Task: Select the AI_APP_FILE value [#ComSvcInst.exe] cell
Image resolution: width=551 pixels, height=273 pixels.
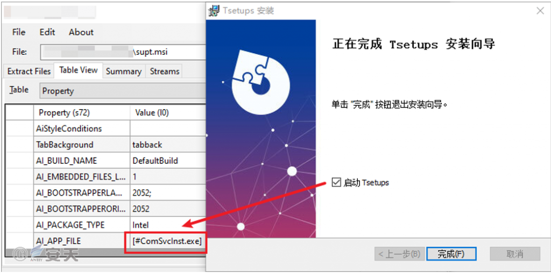Action: pyautogui.click(x=167, y=241)
